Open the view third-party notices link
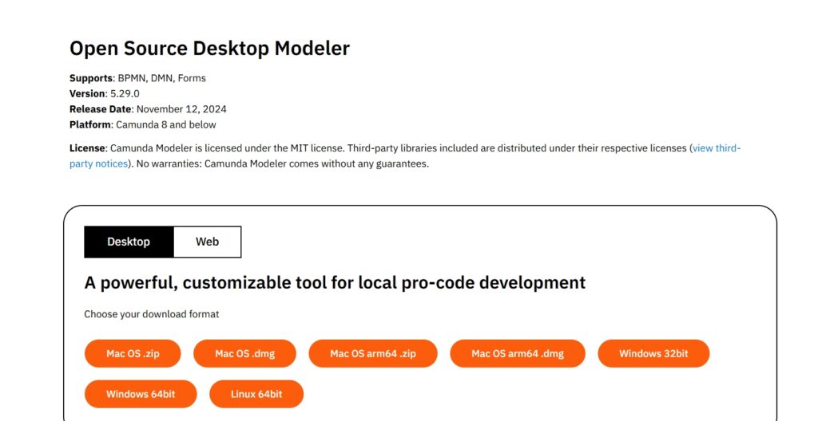The height and width of the screenshot is (421, 818). click(716, 148)
